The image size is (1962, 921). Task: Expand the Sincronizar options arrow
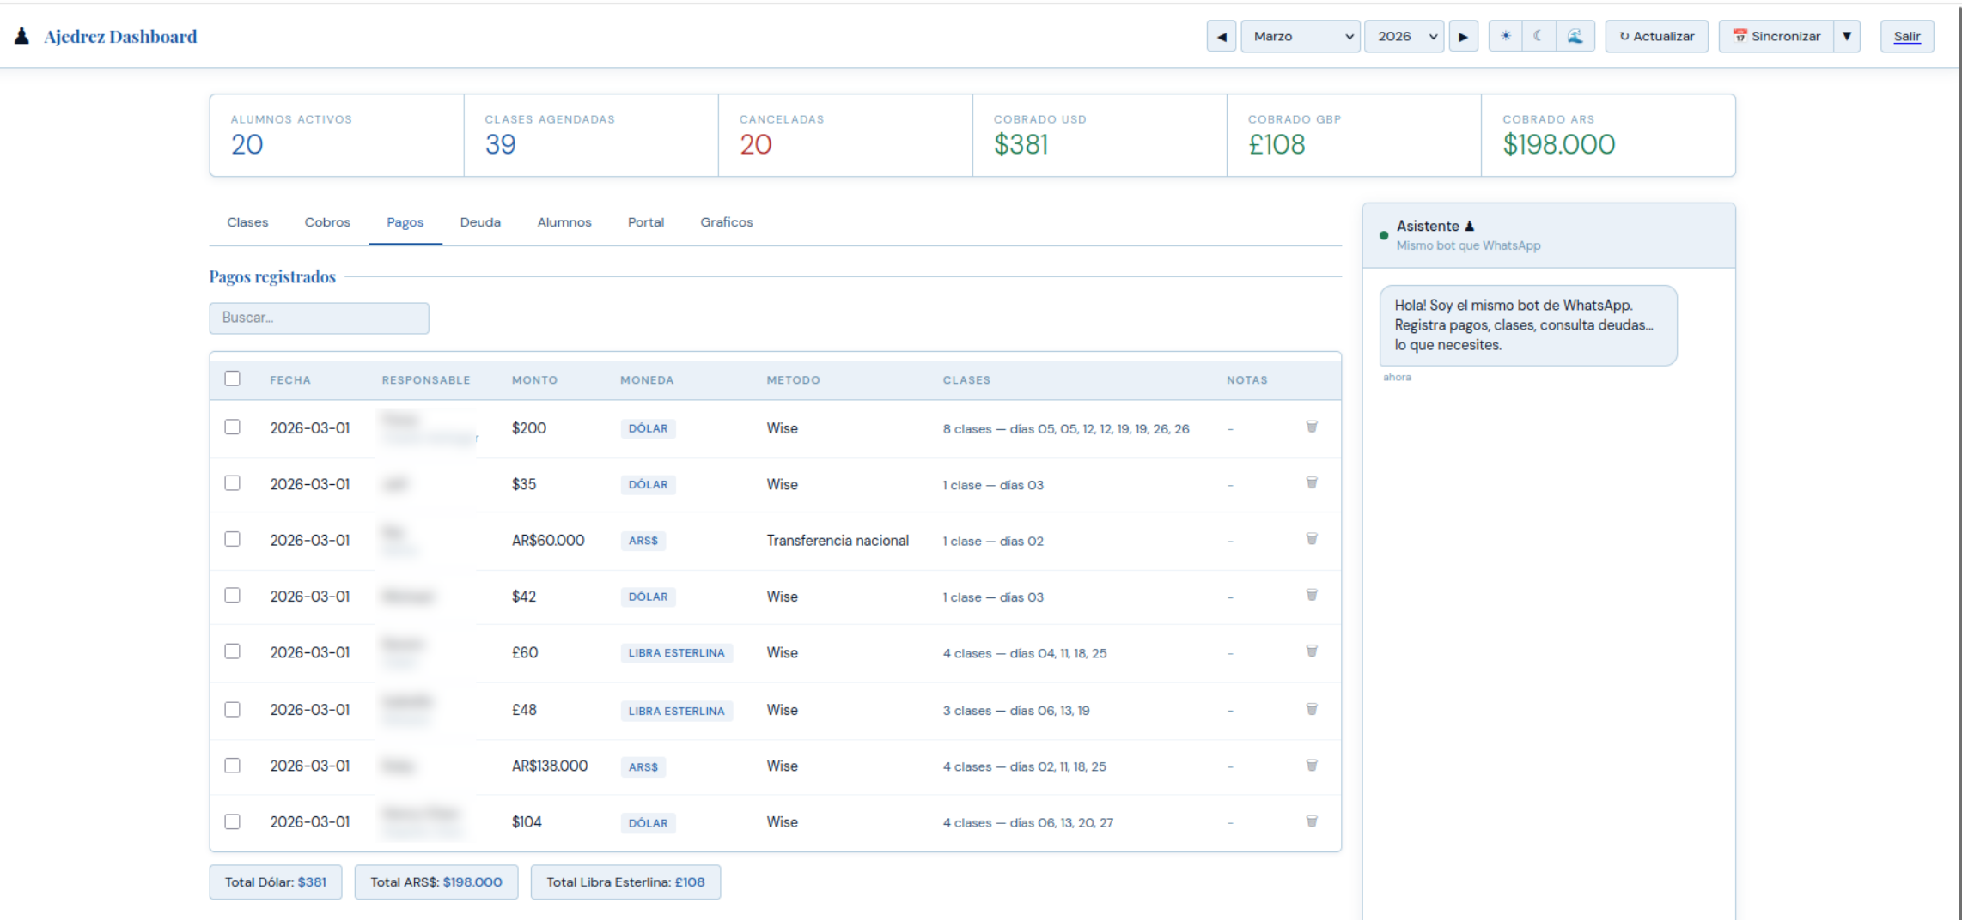pos(1848,36)
